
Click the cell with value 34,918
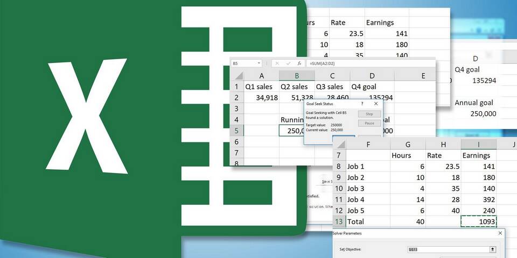coord(262,97)
